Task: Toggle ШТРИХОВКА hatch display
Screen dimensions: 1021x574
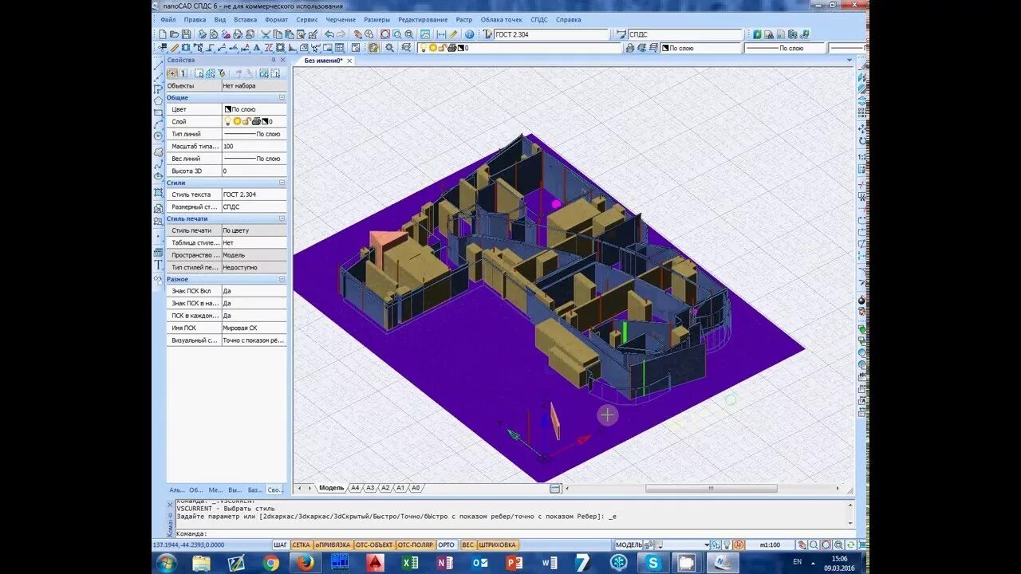Action: tap(498, 545)
